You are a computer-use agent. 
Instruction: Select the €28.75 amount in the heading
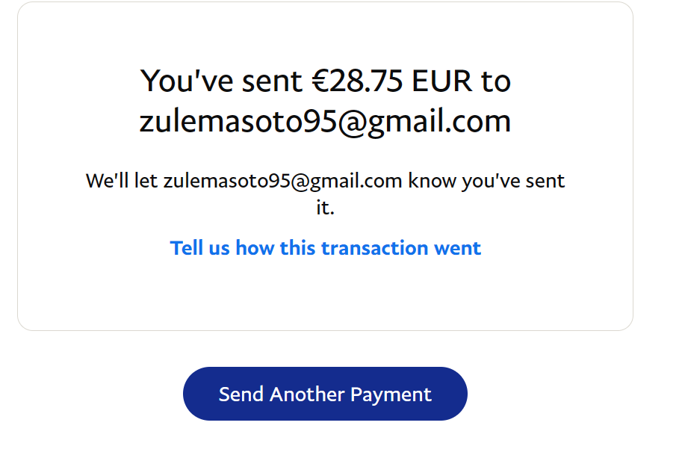click(x=357, y=81)
